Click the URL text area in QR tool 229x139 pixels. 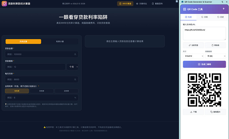(204, 34)
